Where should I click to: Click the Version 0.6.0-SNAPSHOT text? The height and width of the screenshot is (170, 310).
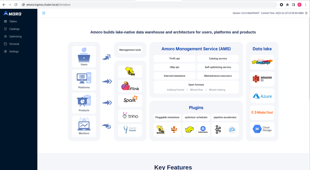pos(246,13)
